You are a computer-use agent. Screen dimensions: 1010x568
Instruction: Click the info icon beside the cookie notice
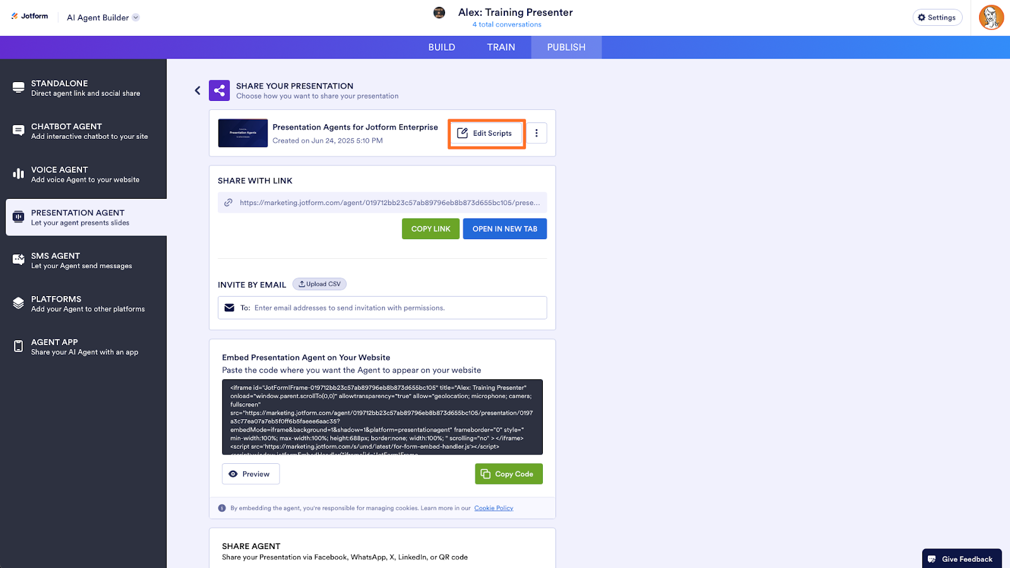pyautogui.click(x=222, y=508)
